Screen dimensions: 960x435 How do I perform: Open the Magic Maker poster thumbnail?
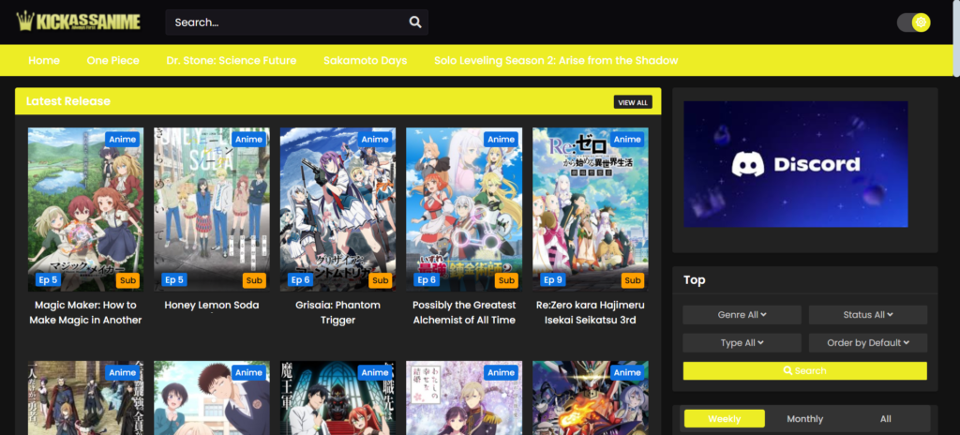(85, 210)
